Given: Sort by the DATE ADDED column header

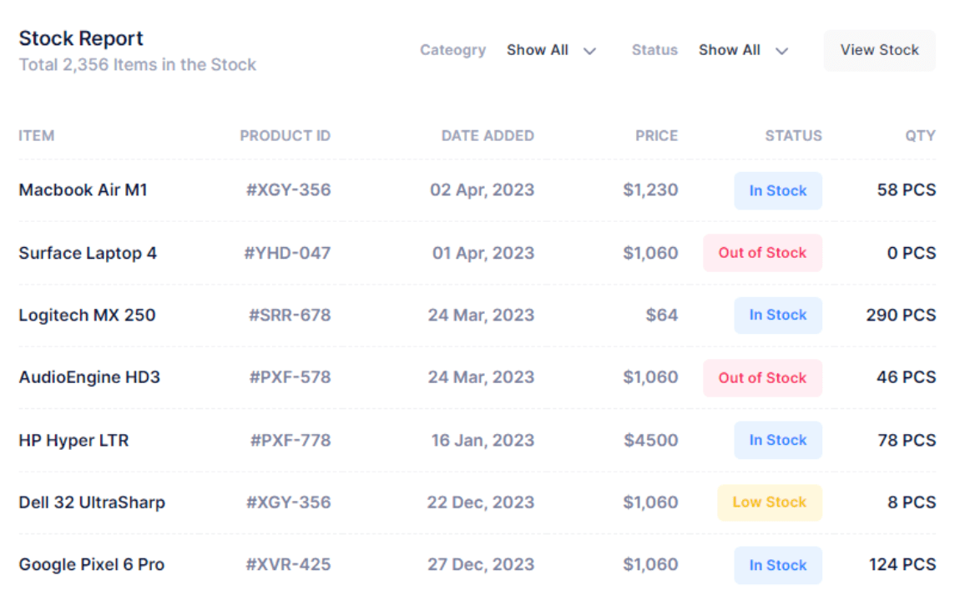Looking at the screenshot, I should pyautogui.click(x=488, y=136).
